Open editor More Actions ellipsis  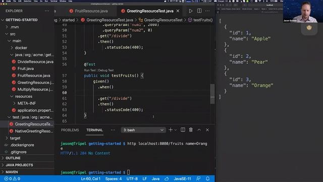207,11
